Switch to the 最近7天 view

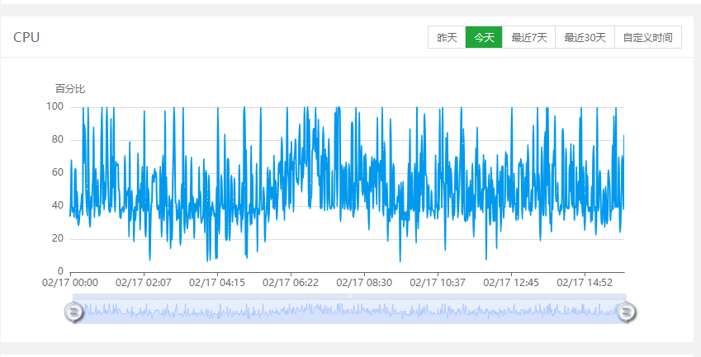[x=529, y=38]
